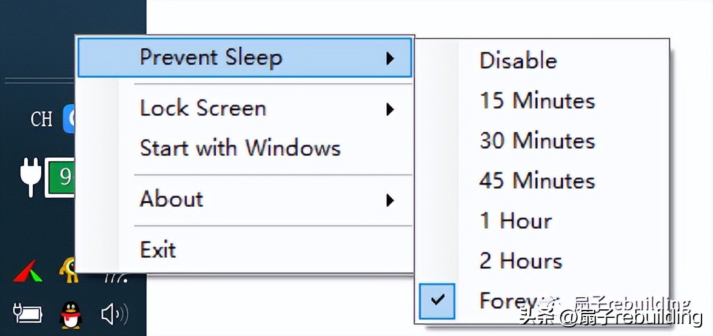Set sleep prevention to 45 Minutes

click(x=537, y=181)
